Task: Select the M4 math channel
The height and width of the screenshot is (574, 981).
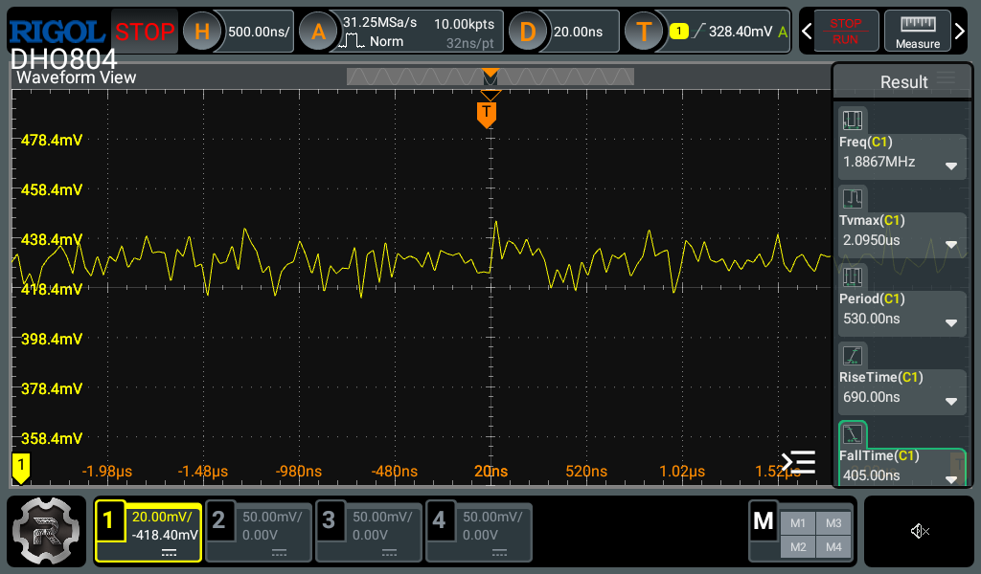Action: (x=833, y=546)
